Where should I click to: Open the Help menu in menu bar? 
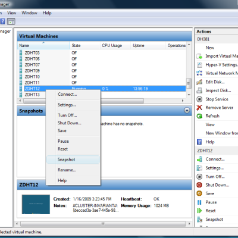[x=47, y=13]
